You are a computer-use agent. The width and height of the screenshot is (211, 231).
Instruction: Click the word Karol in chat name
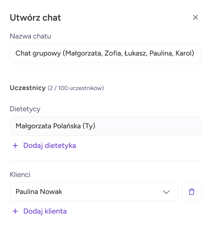(x=184, y=53)
